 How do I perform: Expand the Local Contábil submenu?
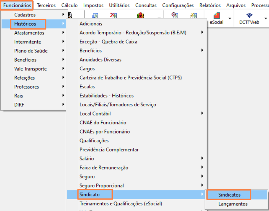95,114
